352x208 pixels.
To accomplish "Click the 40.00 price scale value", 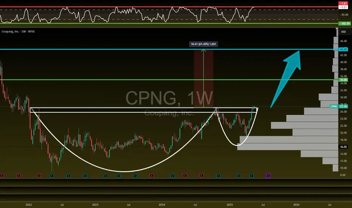I will point(343,62).
